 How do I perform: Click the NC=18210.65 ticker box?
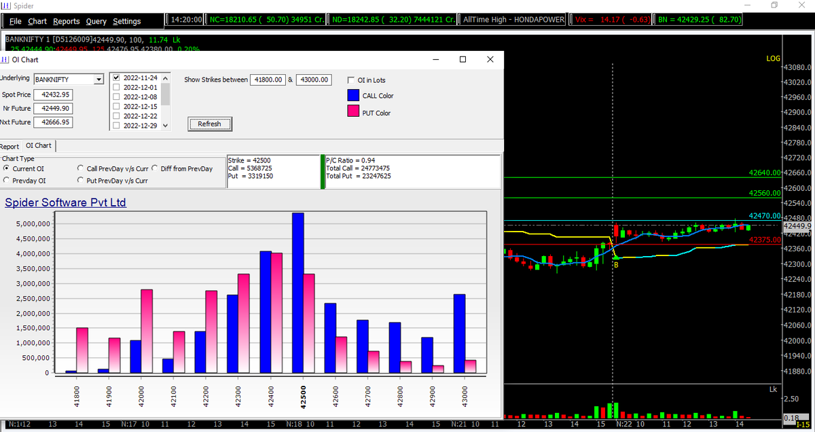(265, 20)
